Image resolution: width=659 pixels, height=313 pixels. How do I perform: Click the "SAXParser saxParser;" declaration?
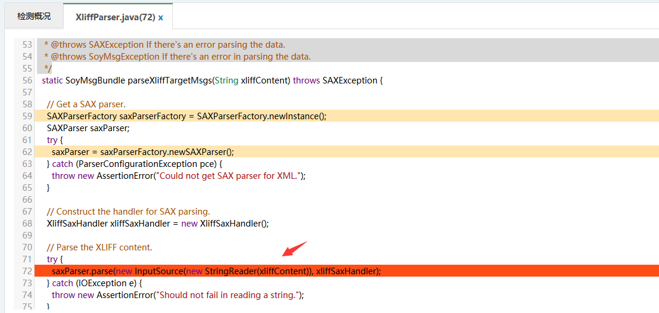point(88,128)
